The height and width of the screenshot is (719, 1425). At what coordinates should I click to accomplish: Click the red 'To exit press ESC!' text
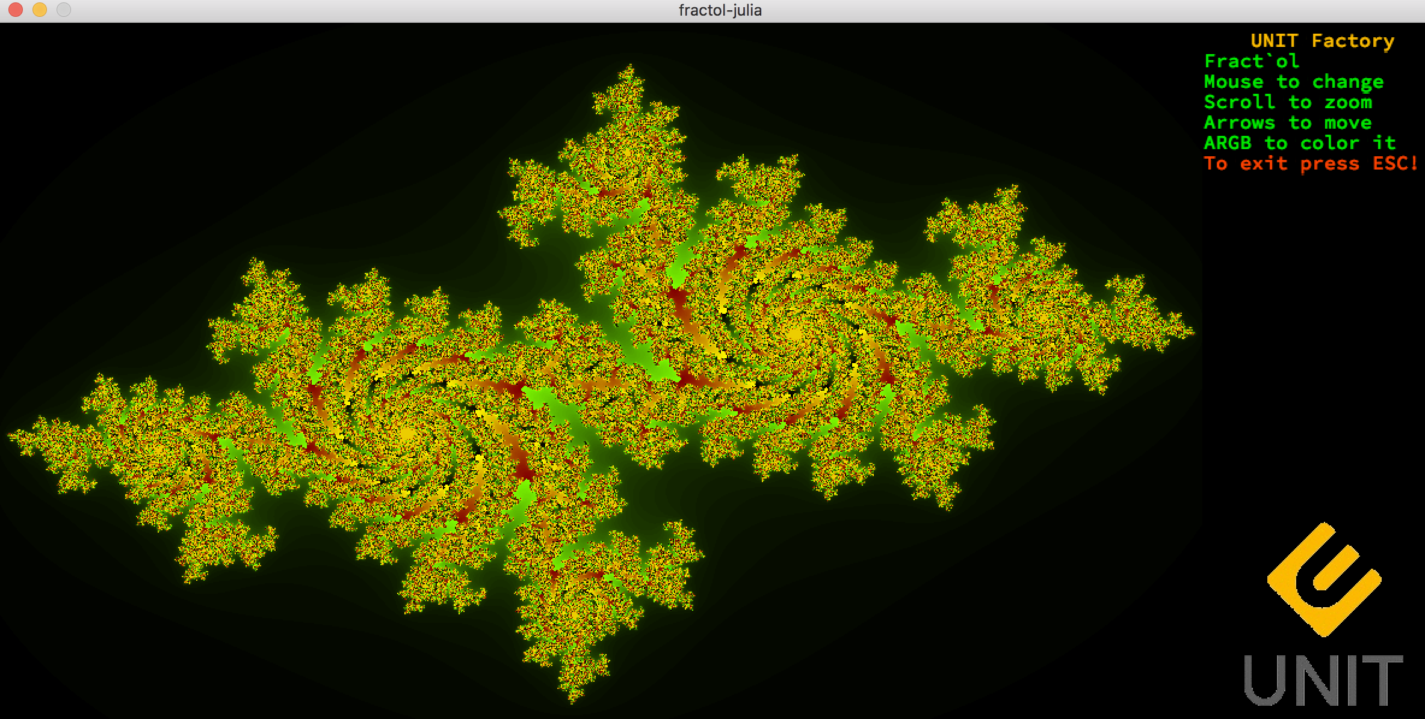tap(1311, 164)
